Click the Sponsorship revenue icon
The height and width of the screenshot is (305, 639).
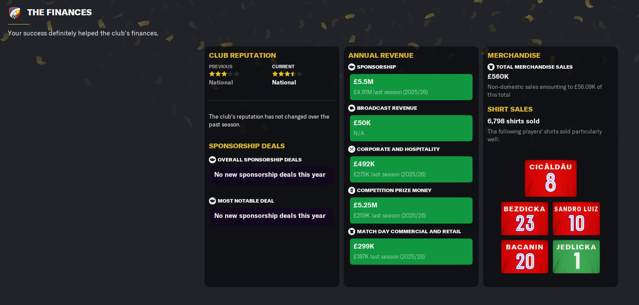click(352, 67)
